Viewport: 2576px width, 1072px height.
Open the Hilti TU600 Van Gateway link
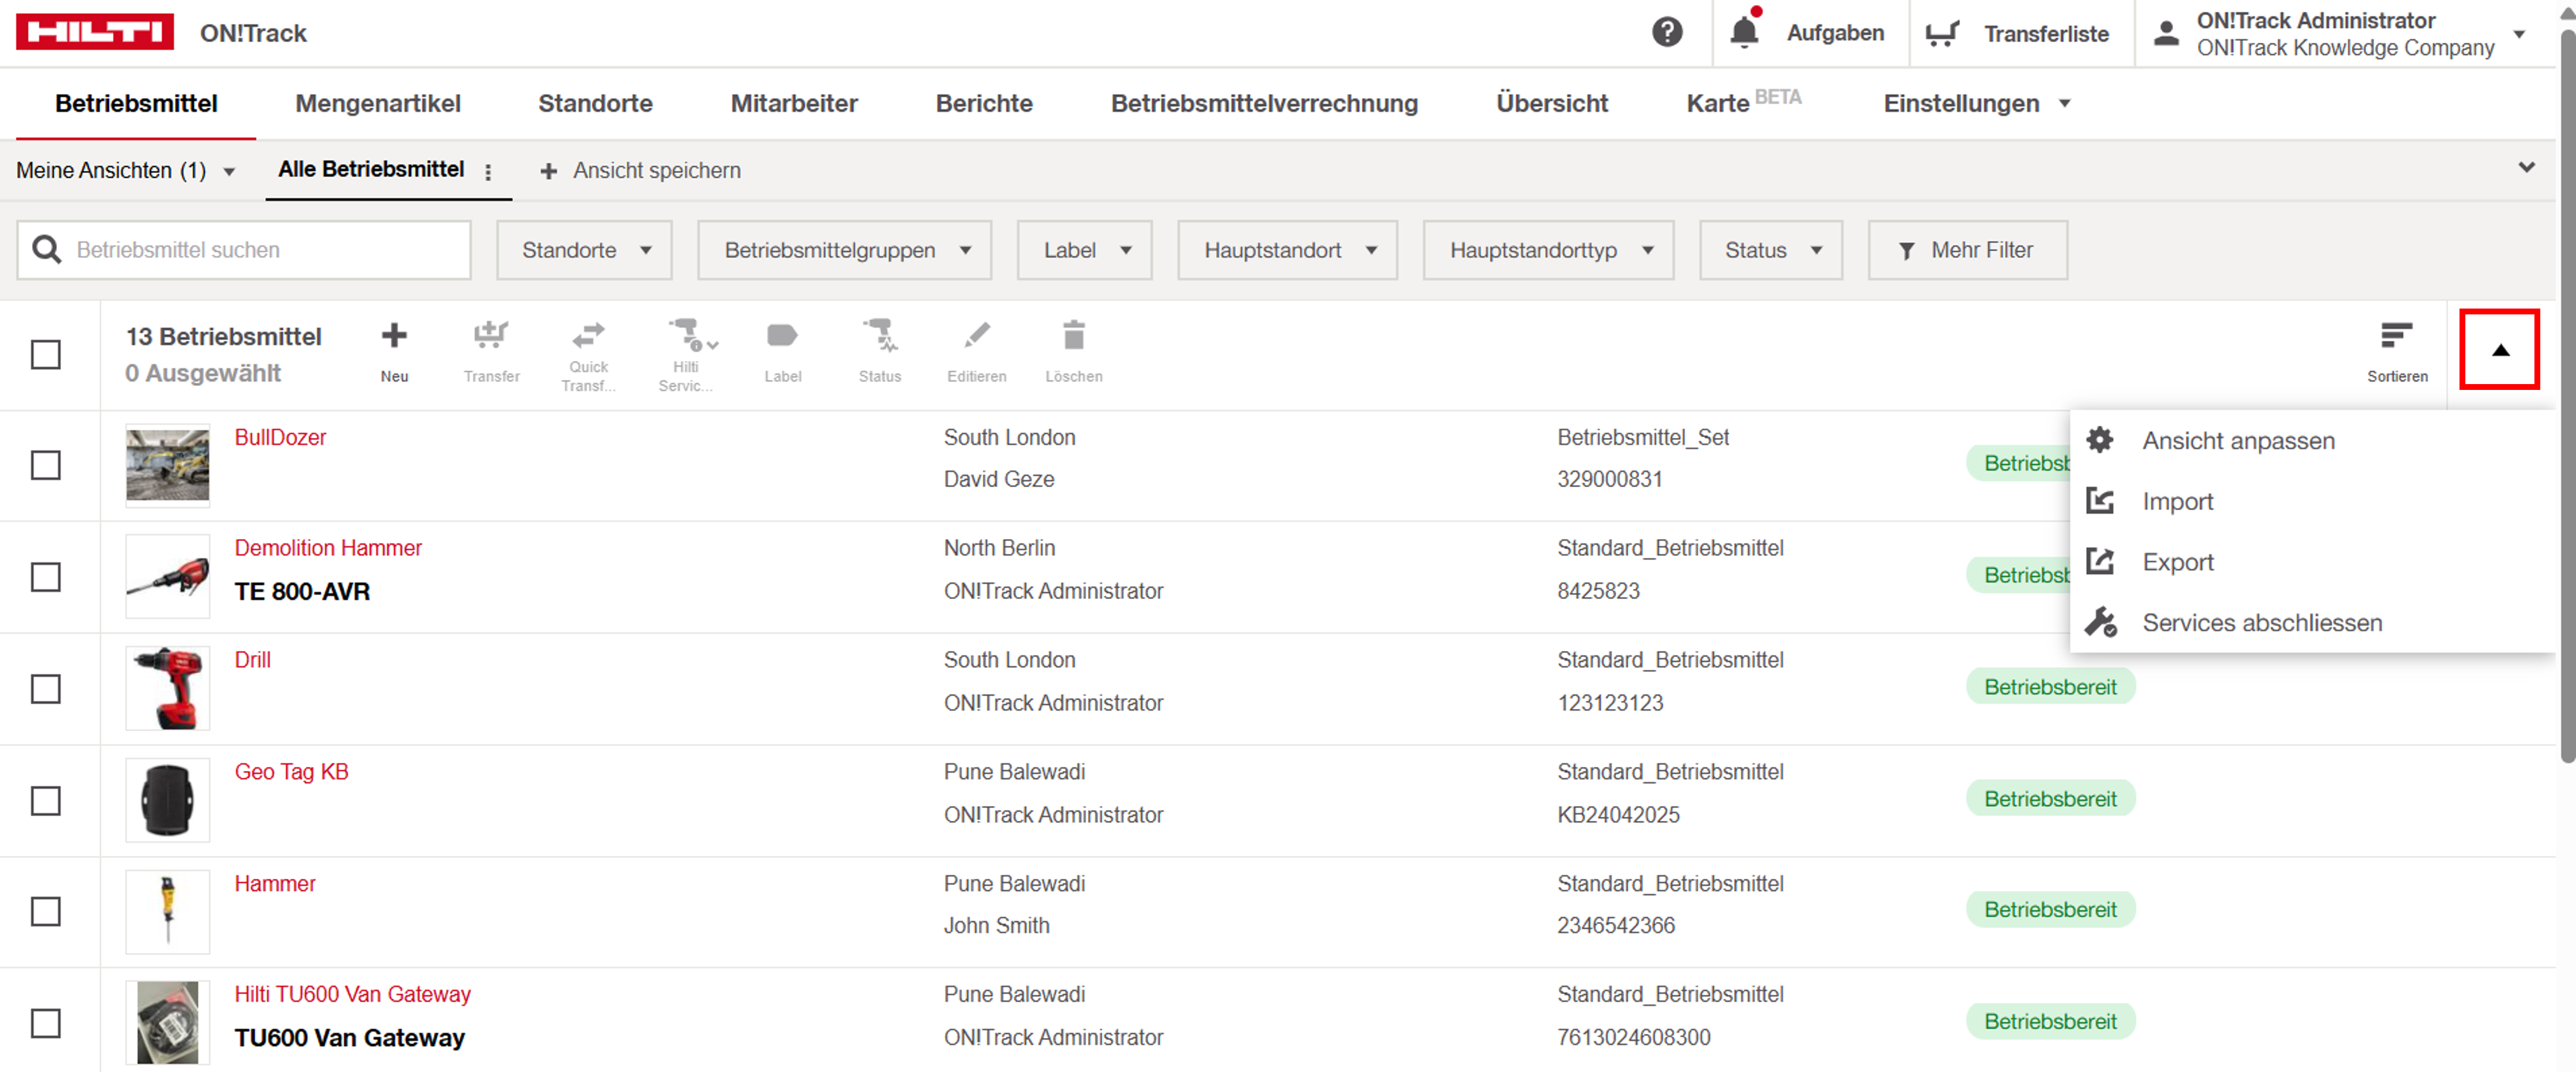[x=352, y=994]
